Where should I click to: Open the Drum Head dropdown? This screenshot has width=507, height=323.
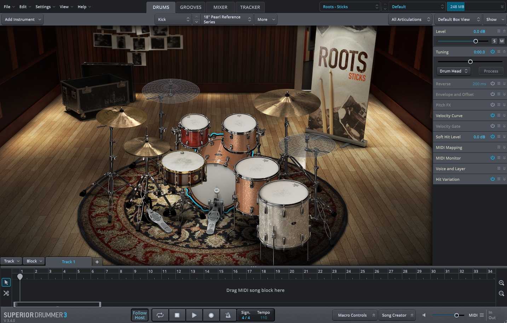(453, 71)
